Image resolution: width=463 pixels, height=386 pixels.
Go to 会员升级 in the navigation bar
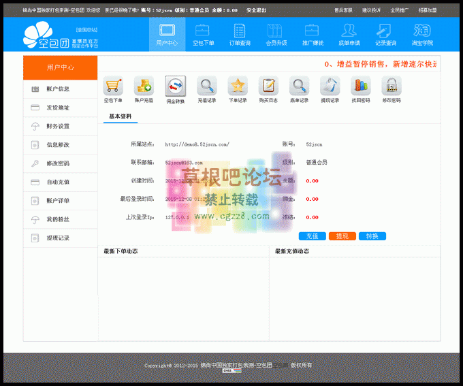[276, 34]
